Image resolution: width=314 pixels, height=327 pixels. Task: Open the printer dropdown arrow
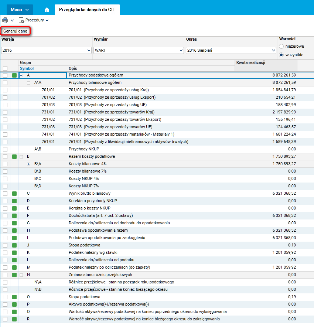click(x=12, y=20)
